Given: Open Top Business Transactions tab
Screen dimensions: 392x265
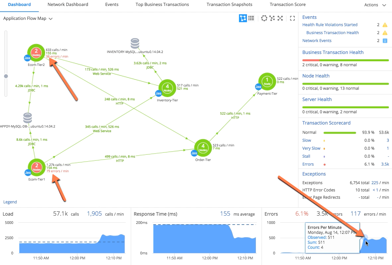Looking at the screenshot, I should [x=162, y=5].
